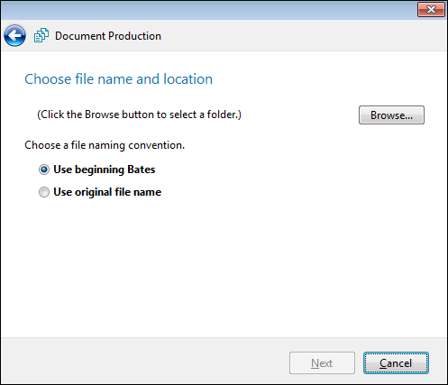The image size is (448, 385).
Task: Click the disabled Next button
Action: point(322,363)
